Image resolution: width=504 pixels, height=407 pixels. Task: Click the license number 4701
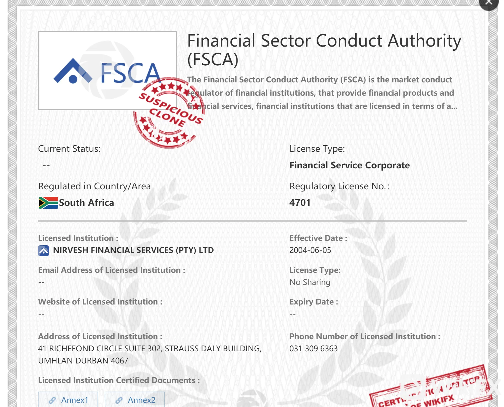pos(300,203)
